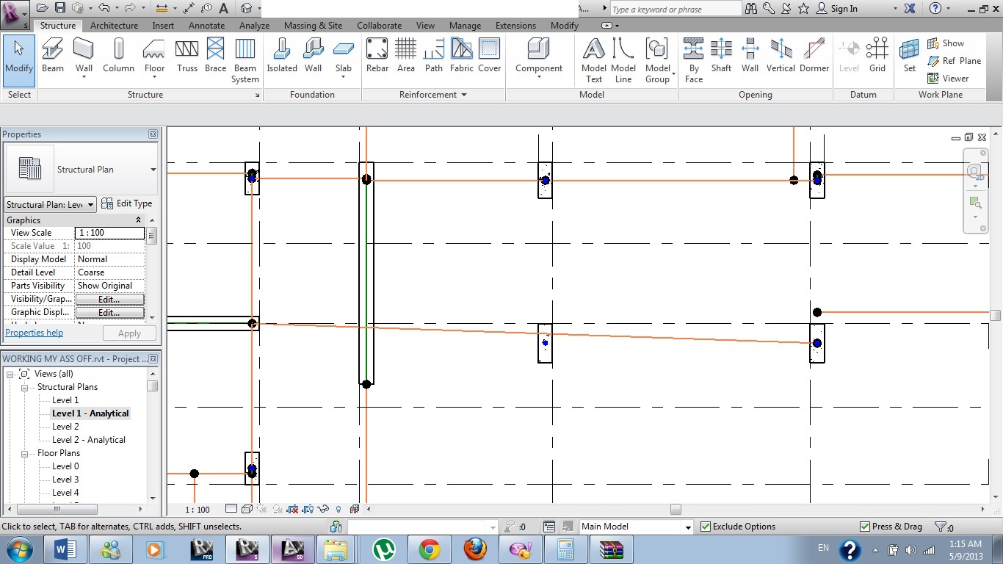
Task: Select the Isolated foundation tool
Action: pos(282,57)
